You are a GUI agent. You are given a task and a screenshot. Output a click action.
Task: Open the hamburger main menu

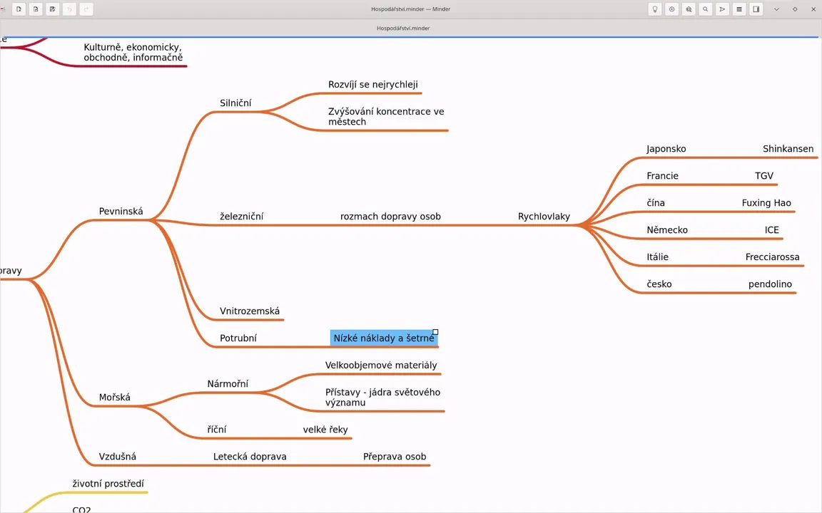pyautogui.click(x=739, y=9)
